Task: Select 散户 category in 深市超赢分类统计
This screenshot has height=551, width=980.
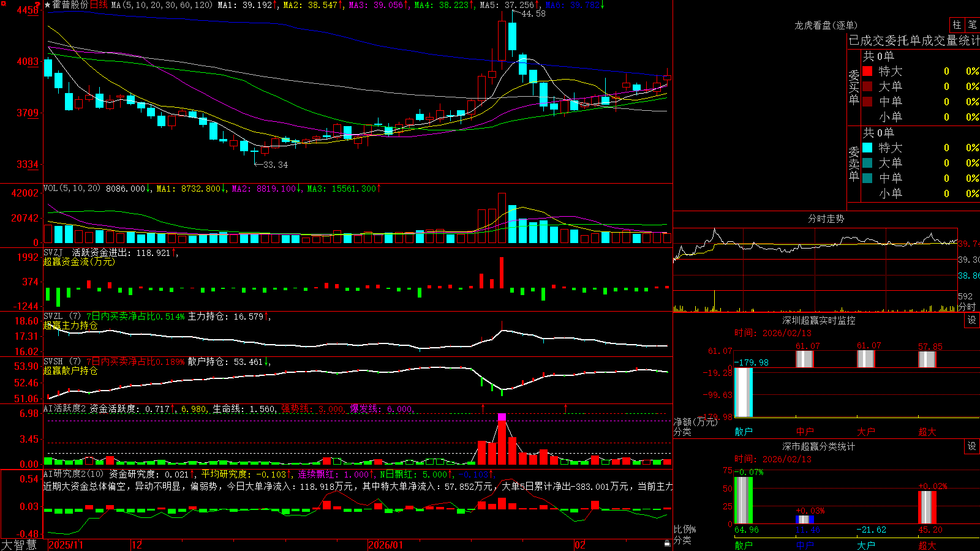Action: tap(744, 545)
